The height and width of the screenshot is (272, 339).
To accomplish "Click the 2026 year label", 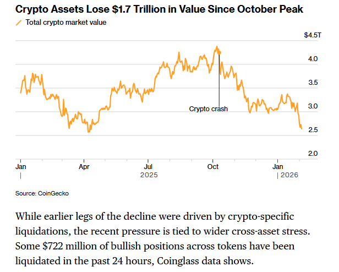I will click(289, 175).
